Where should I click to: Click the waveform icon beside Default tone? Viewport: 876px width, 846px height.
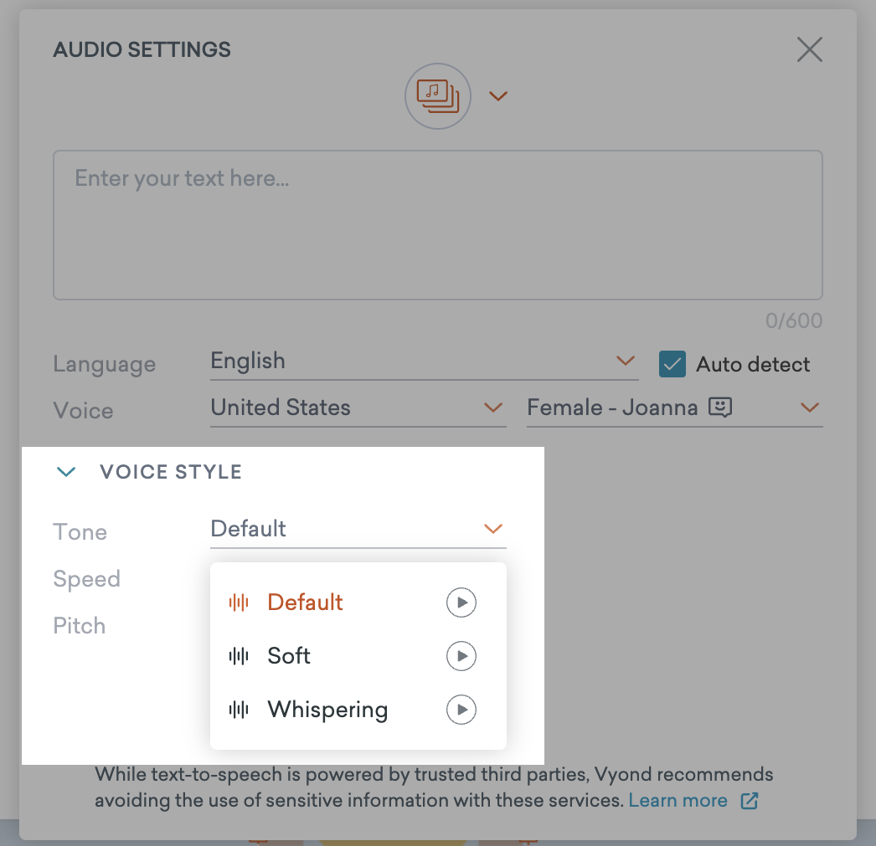tap(239, 602)
